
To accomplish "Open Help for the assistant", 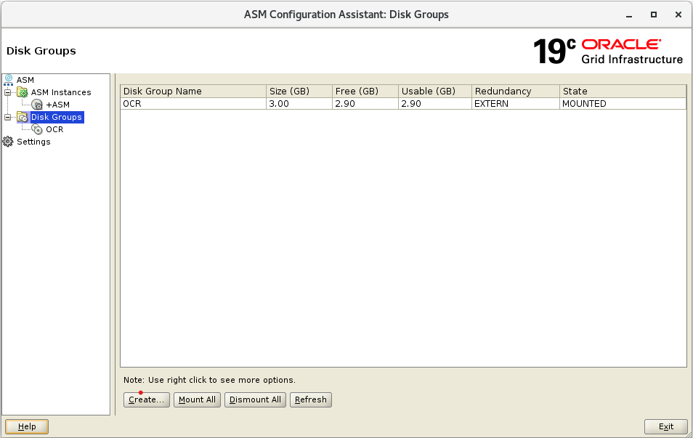I will pyautogui.click(x=27, y=426).
